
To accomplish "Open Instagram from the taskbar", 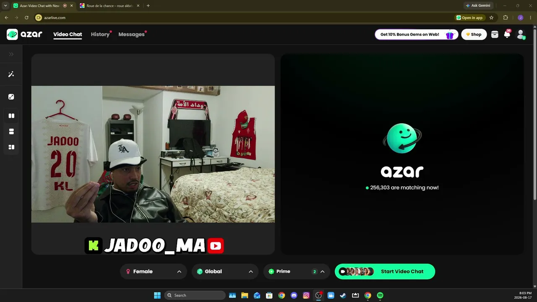I will (306, 295).
